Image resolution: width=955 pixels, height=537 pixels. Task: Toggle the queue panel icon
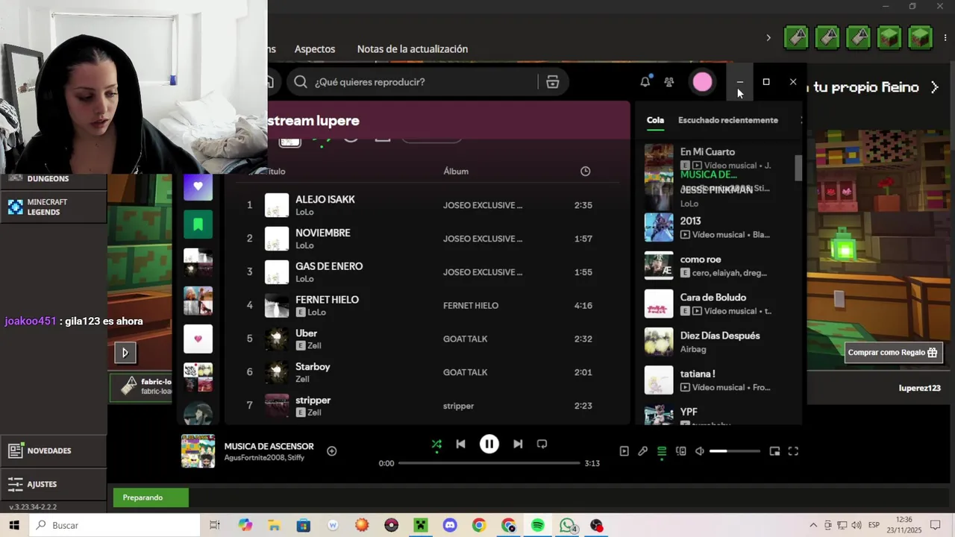[662, 451]
